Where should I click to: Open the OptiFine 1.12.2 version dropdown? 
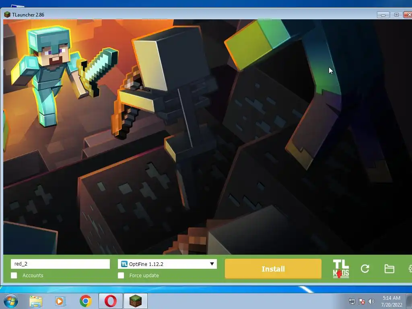167,264
